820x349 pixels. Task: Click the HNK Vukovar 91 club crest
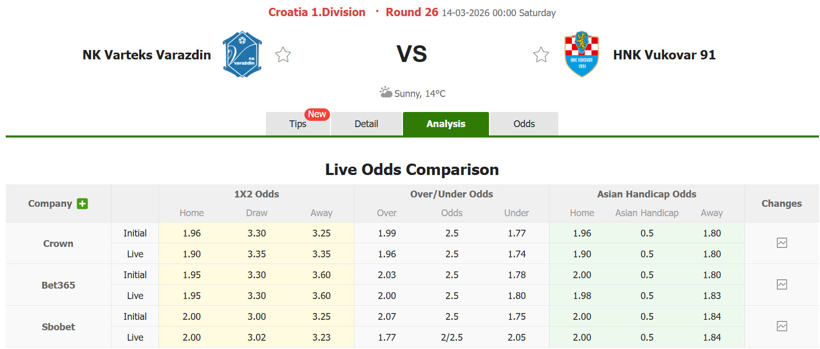pos(581,54)
